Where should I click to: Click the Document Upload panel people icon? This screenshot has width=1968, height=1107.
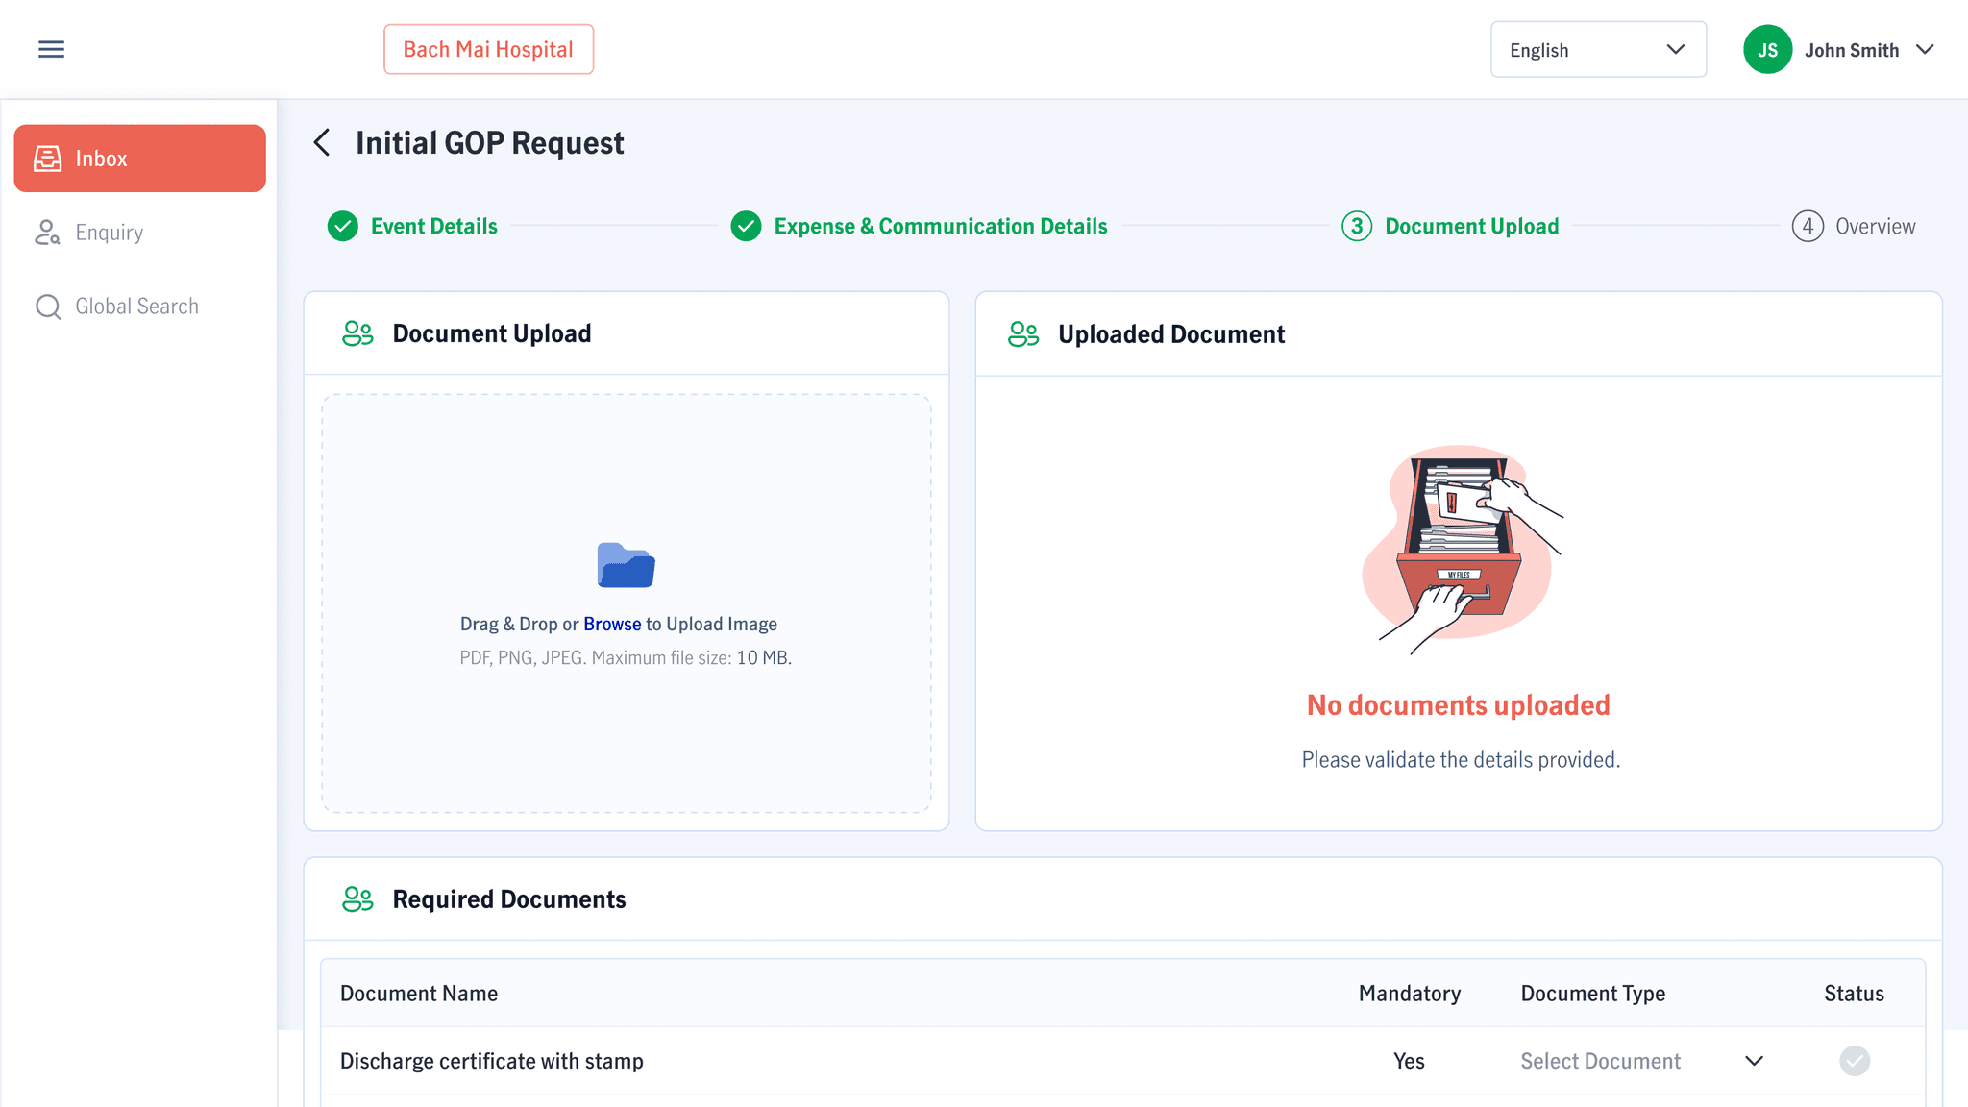click(357, 333)
